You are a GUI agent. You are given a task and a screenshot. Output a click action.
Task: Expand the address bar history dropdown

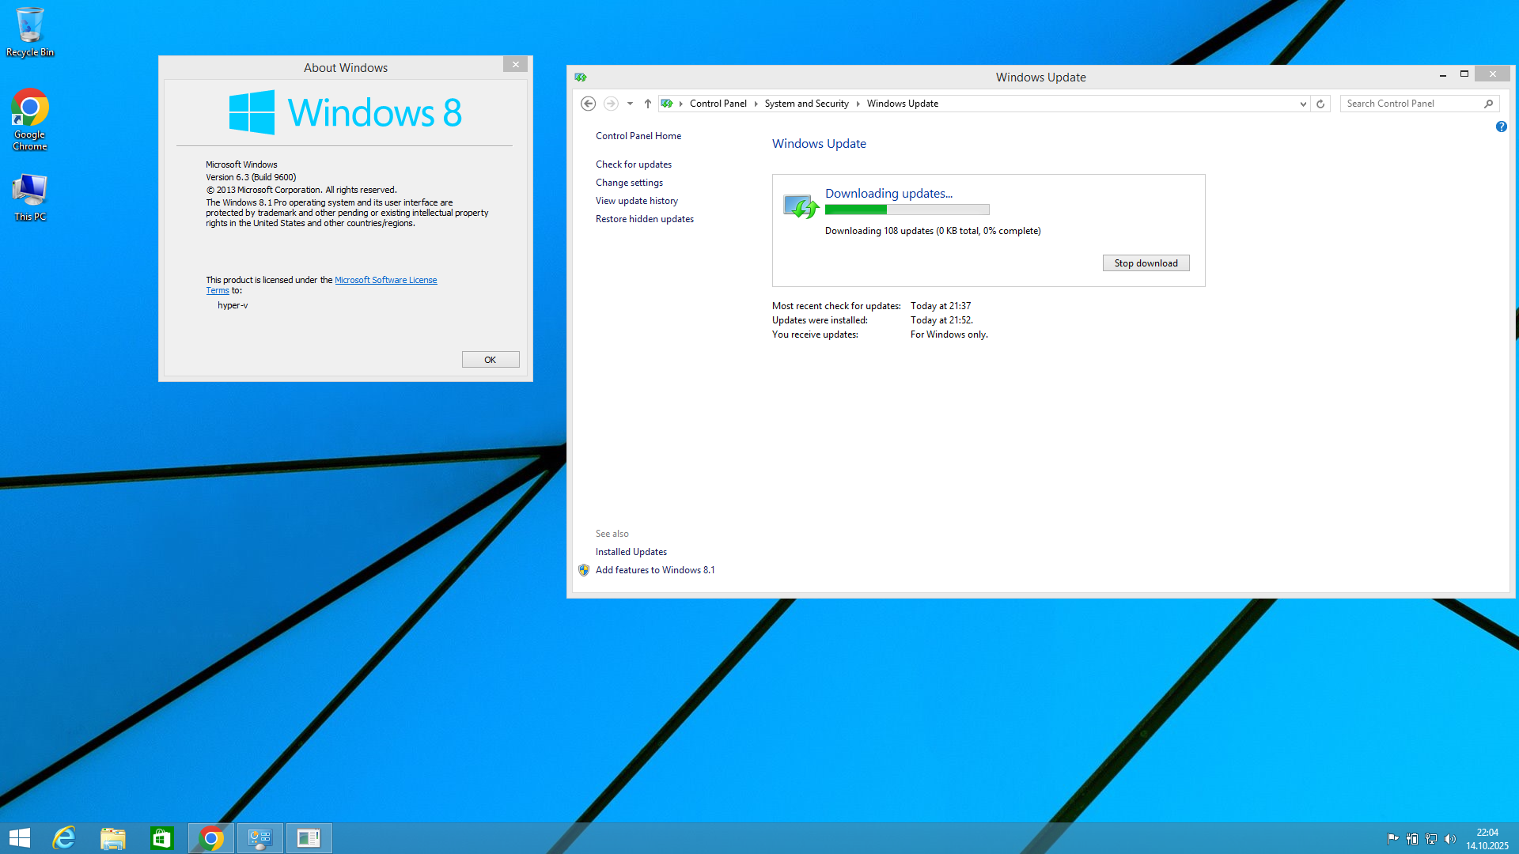point(1303,104)
